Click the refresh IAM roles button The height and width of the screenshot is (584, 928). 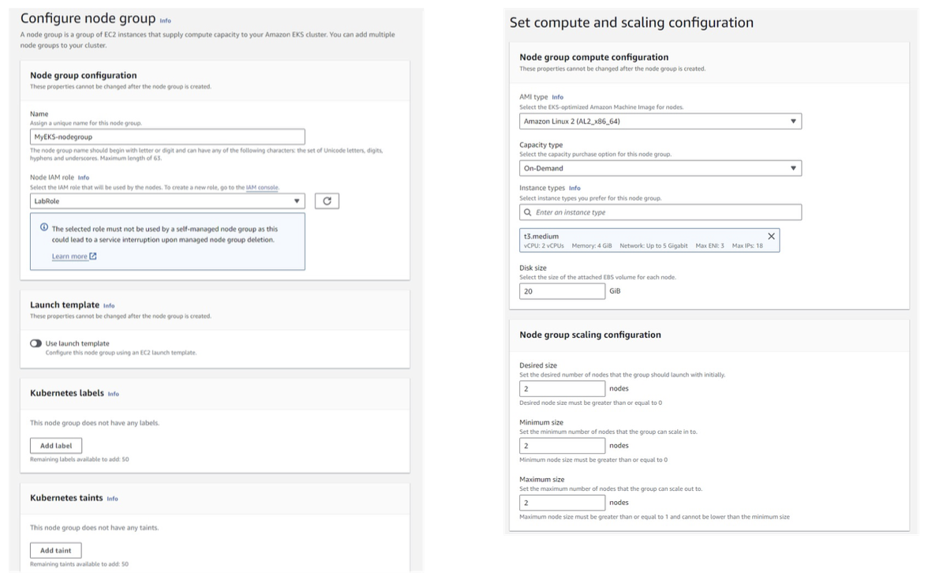tap(327, 201)
